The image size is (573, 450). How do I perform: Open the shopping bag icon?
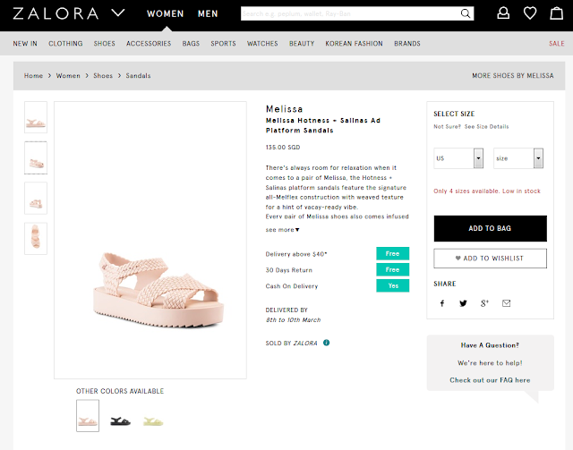(x=555, y=13)
